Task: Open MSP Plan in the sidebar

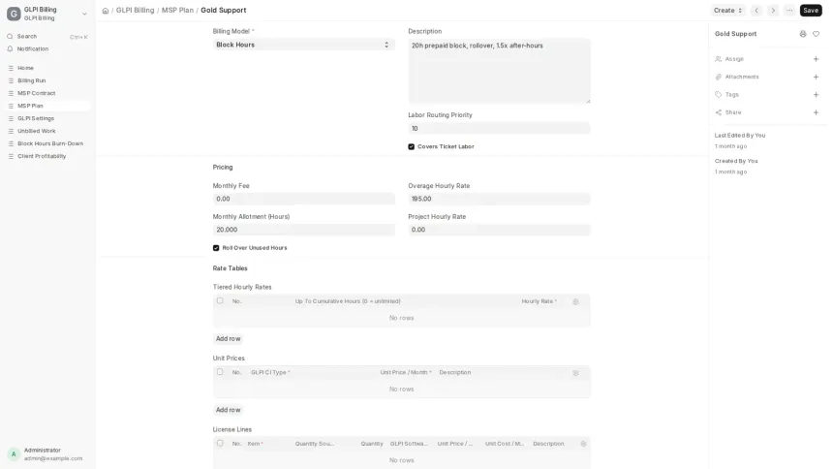Action: [x=47, y=106]
